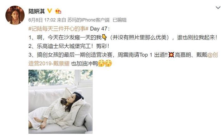Click the text 也加油冲鸭
The image size is (221, 135).
pos(84,64)
